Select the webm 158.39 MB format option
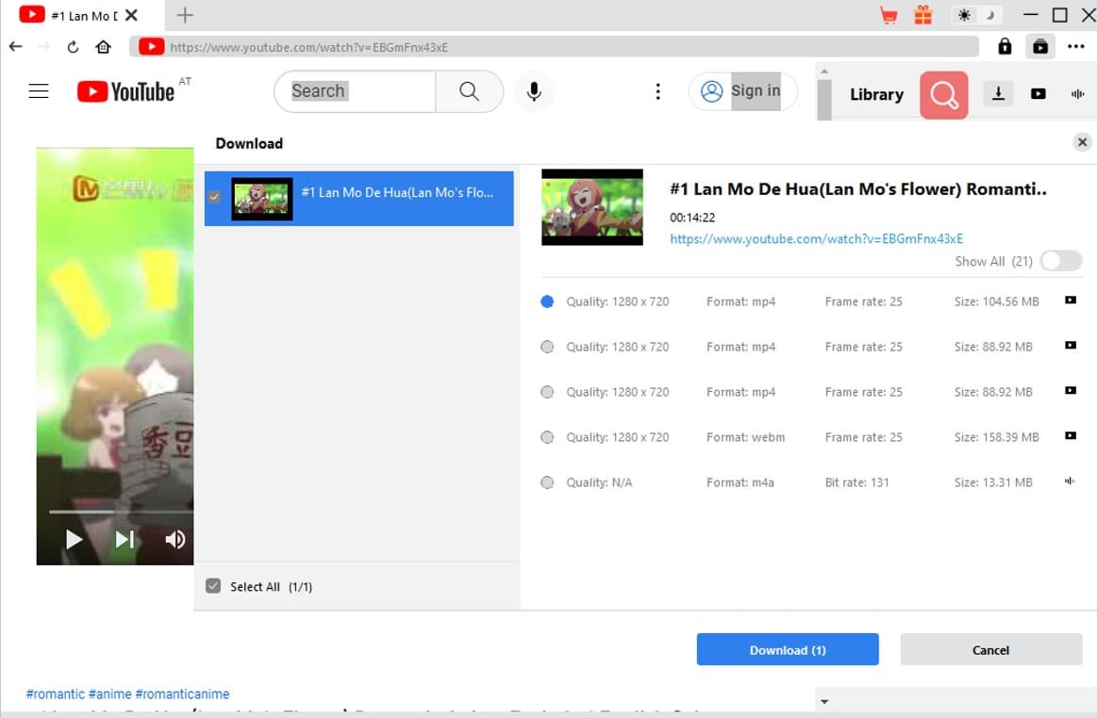Image resolution: width=1097 pixels, height=718 pixels. coord(547,437)
